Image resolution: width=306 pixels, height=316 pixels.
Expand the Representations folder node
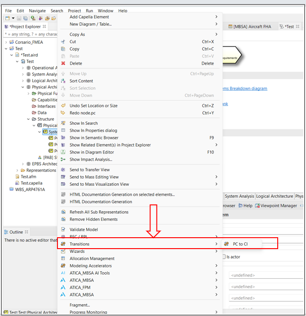coord(17,170)
